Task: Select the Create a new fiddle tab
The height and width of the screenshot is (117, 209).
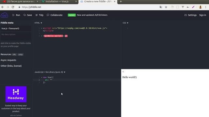Action: pyautogui.click(x=98, y=2)
